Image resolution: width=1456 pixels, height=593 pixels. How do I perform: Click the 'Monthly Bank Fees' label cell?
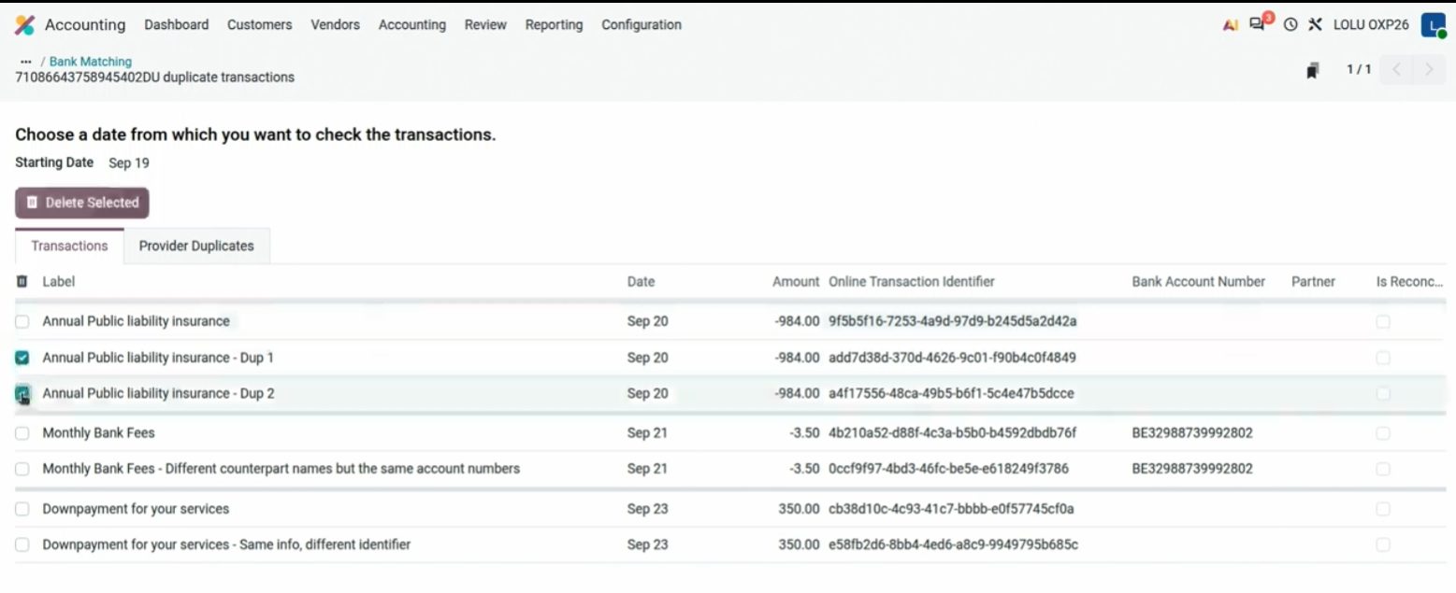coord(98,433)
